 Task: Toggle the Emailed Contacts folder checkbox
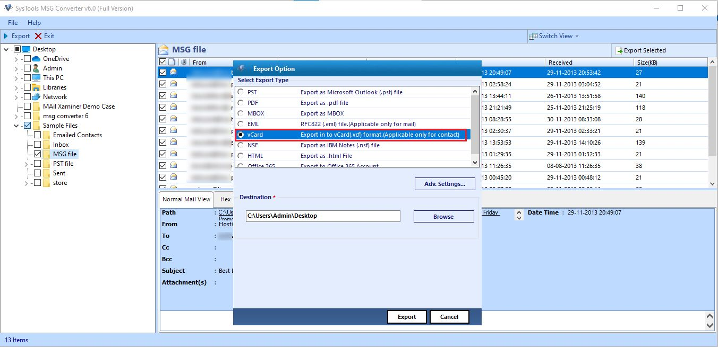coord(38,135)
